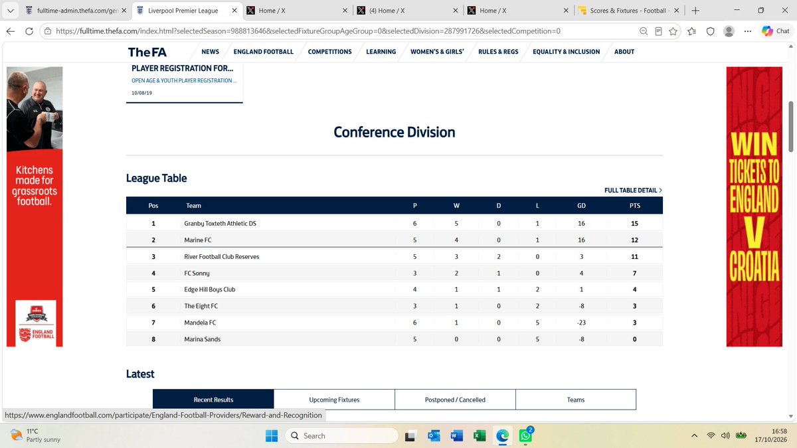Viewport: 797px width, 448px height.
Task: Open Excel from the taskbar
Action: click(480, 435)
